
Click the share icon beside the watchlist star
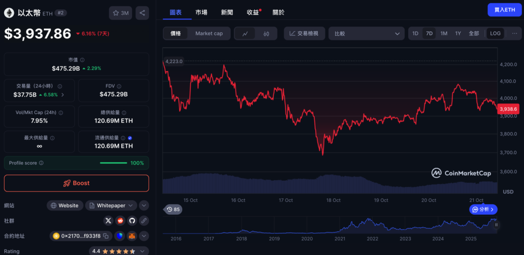pos(141,13)
